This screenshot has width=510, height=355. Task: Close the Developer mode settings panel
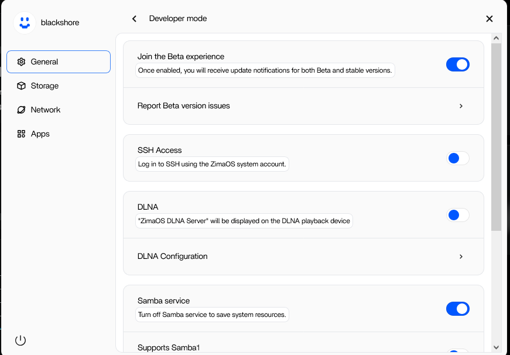(x=489, y=19)
